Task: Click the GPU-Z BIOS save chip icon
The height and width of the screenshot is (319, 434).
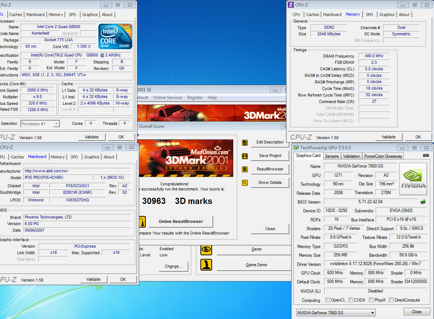Action: point(423,202)
